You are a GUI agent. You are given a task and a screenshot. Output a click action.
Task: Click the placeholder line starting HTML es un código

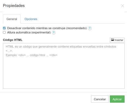(x=61, y=47)
